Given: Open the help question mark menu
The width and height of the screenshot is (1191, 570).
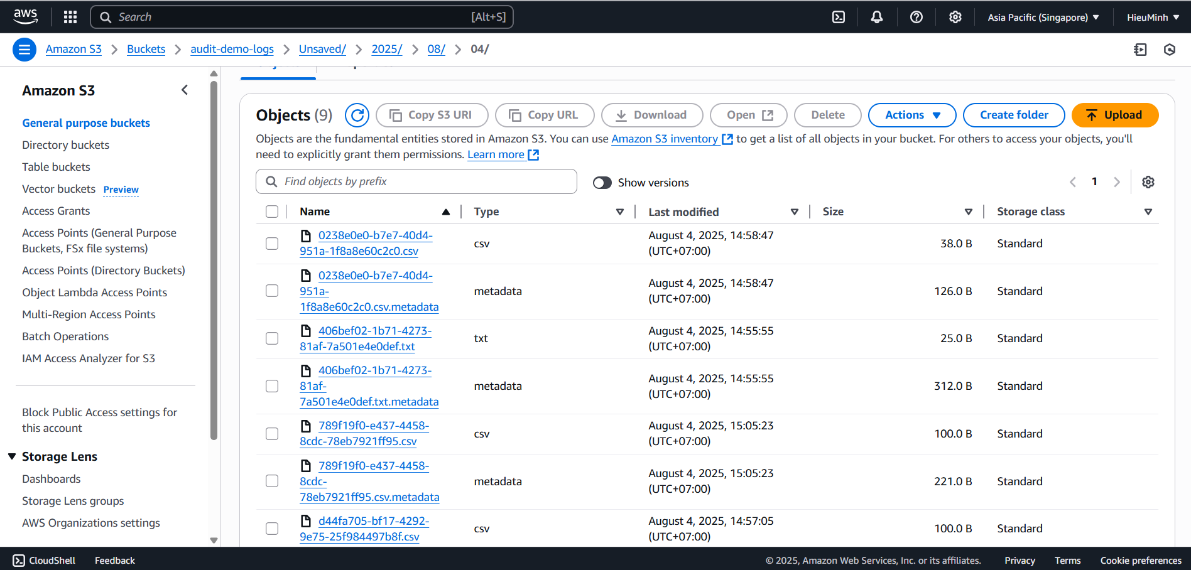Looking at the screenshot, I should pyautogui.click(x=916, y=17).
